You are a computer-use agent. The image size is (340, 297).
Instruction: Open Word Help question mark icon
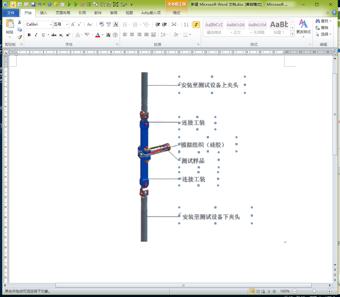(x=334, y=13)
